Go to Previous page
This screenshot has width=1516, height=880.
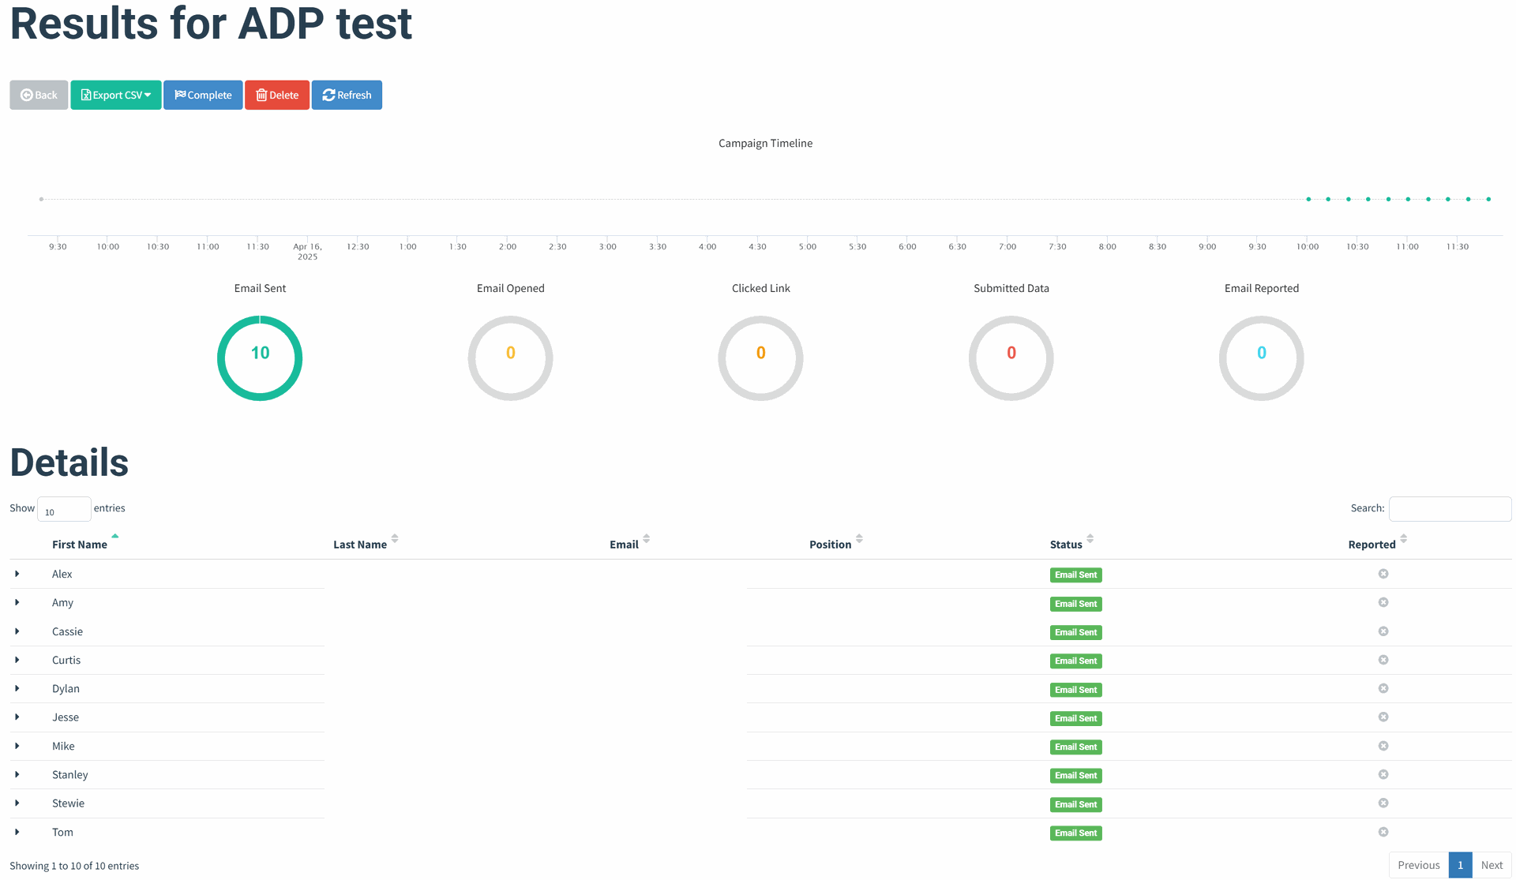(1419, 865)
